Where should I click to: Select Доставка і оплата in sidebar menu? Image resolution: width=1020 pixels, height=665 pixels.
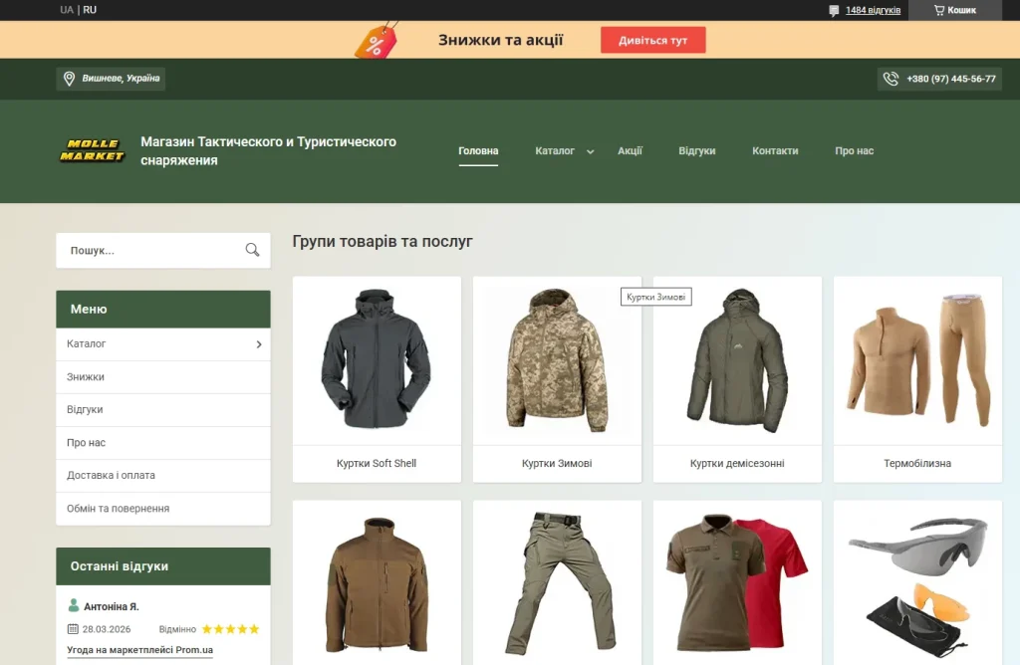coord(163,475)
